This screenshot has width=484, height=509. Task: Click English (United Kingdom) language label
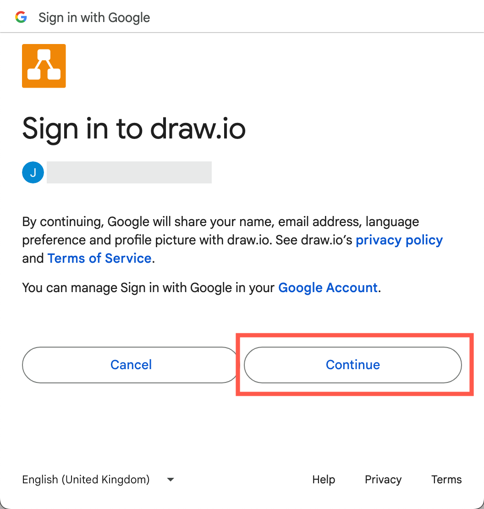(x=86, y=479)
